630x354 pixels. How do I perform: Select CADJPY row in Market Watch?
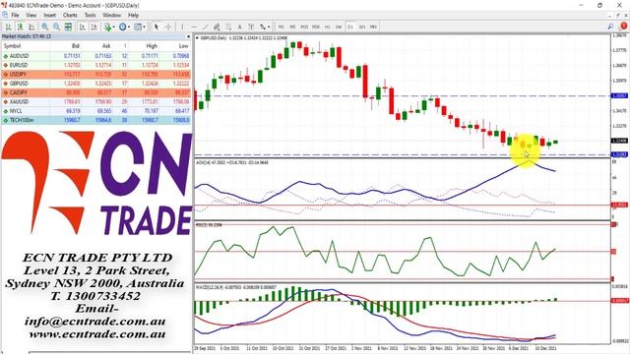point(96,92)
